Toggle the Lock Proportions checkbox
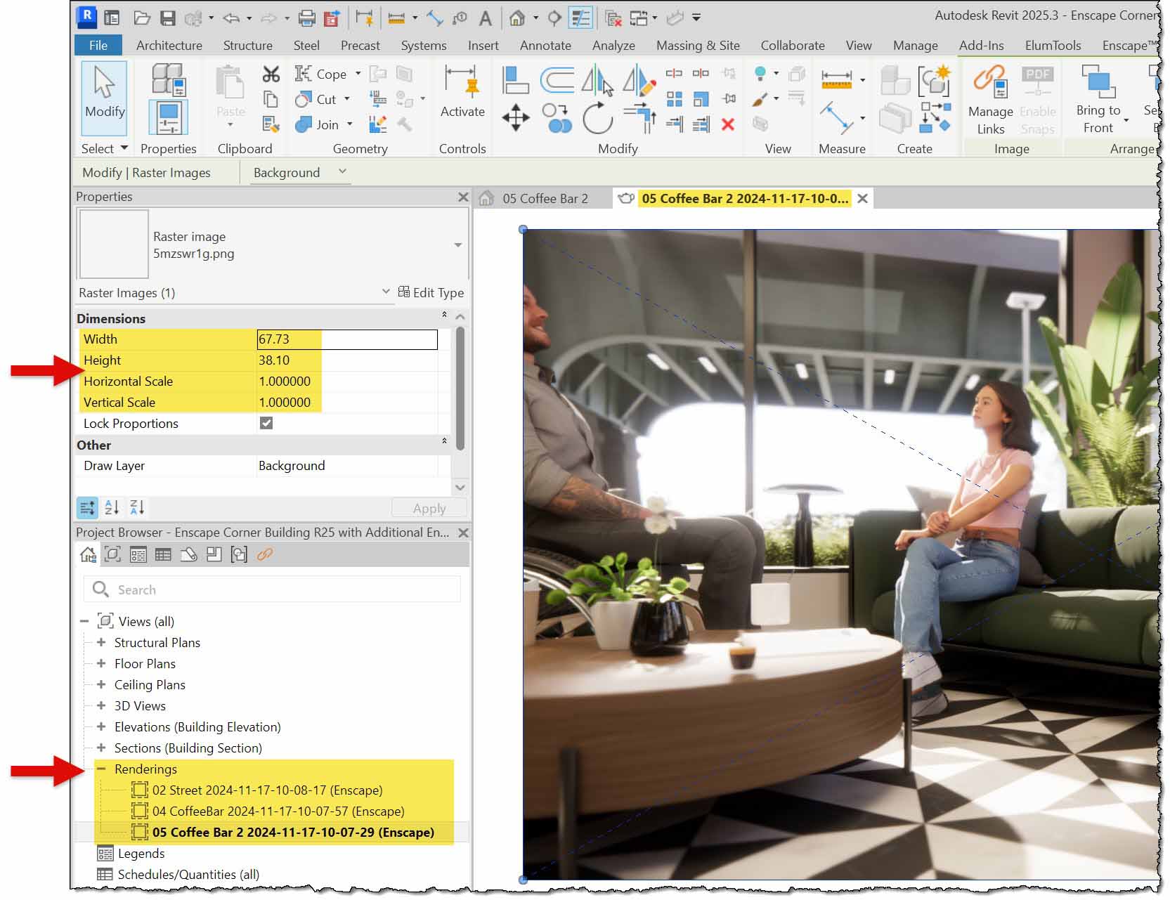Viewport: 1170px width, 900px height. (265, 423)
